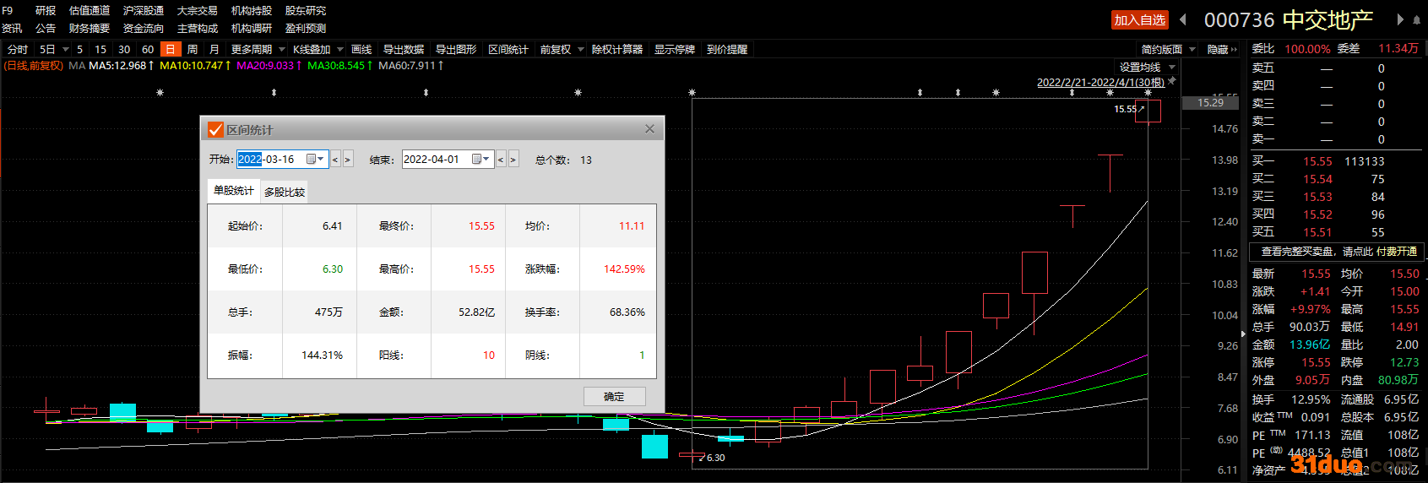
Task: Step end date forward with > button
Action: 513,160
